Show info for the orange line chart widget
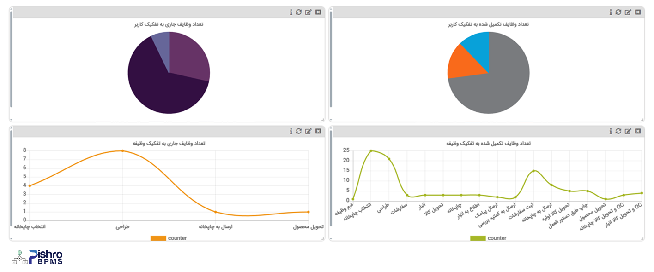654x272 pixels. pyautogui.click(x=291, y=131)
